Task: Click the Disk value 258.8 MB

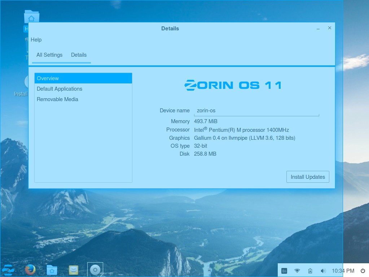Action: pyautogui.click(x=205, y=154)
